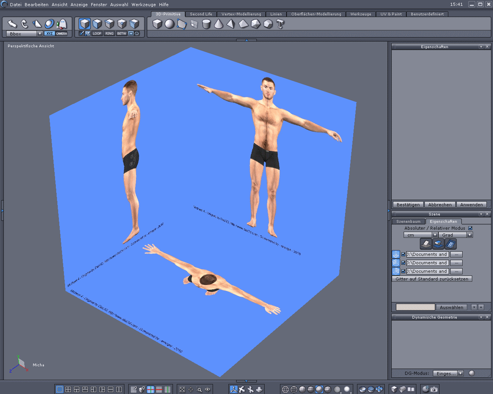This screenshot has width=493, height=394.
Task: Click the up arrow beside Auswählen
Action: pos(481,307)
